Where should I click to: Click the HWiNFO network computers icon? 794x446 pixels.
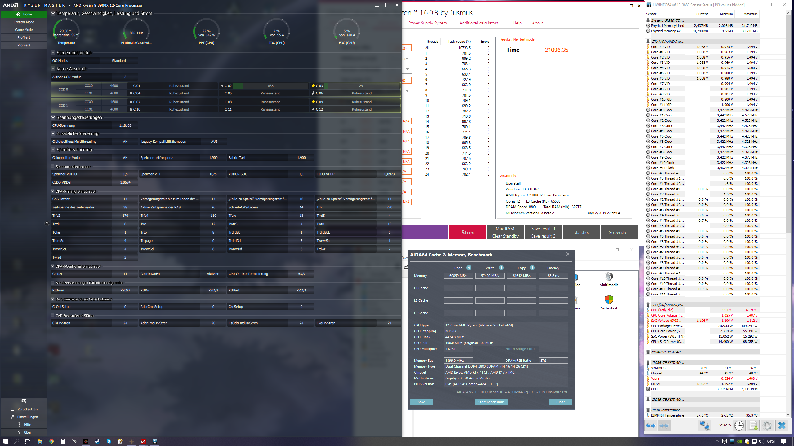pos(704,426)
